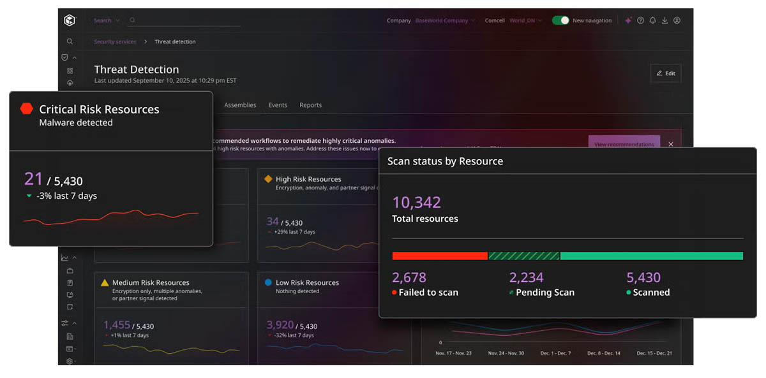Click the red Failed to scan bar segment

[x=440, y=256]
